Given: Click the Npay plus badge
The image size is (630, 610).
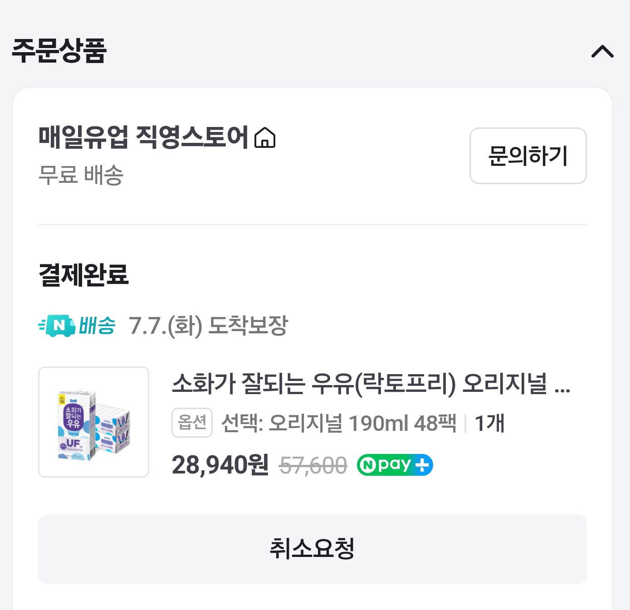Looking at the screenshot, I should 395,465.
